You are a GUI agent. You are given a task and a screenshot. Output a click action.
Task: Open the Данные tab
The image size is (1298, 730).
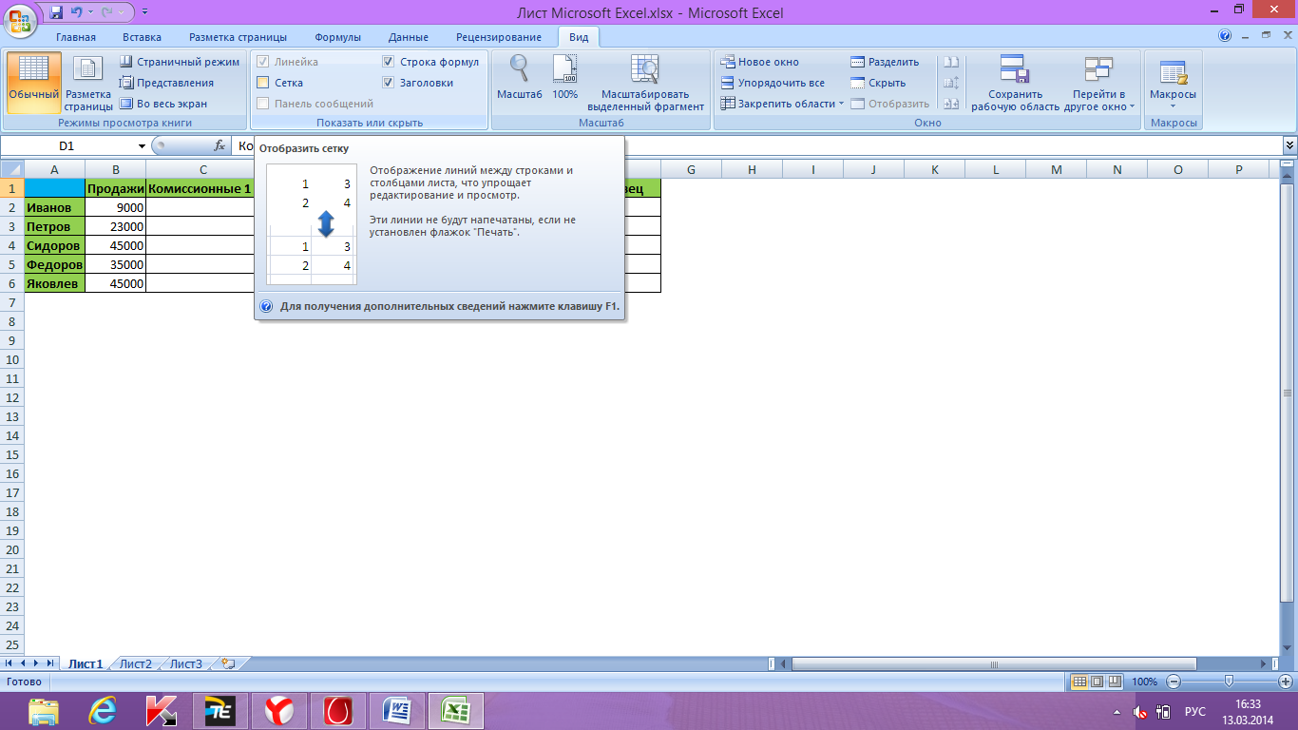click(408, 37)
